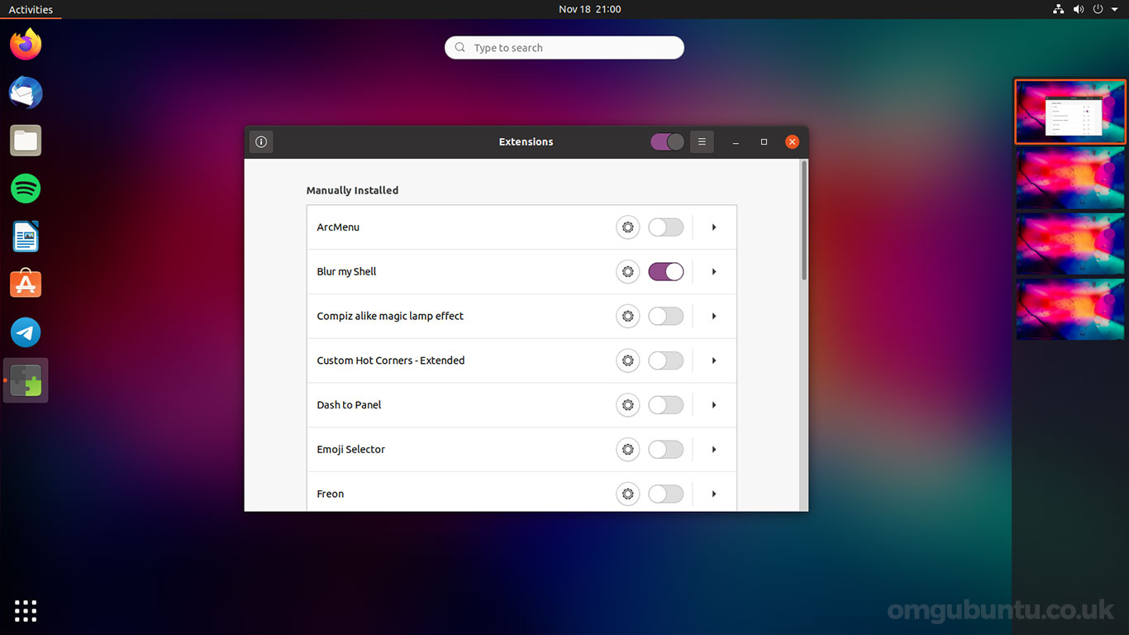The image size is (1129, 635).
Task: Disable the Blur my Shell extension
Action: [x=665, y=272]
